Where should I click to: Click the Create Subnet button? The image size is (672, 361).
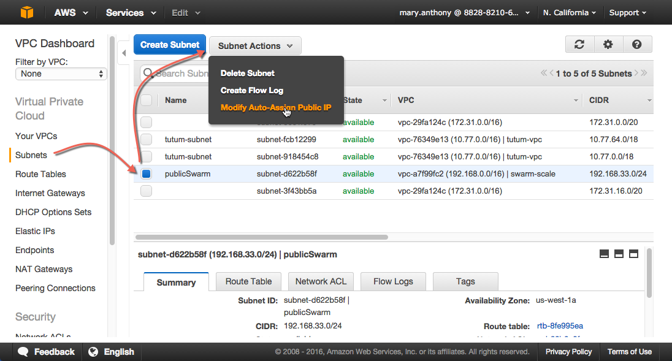coord(170,45)
